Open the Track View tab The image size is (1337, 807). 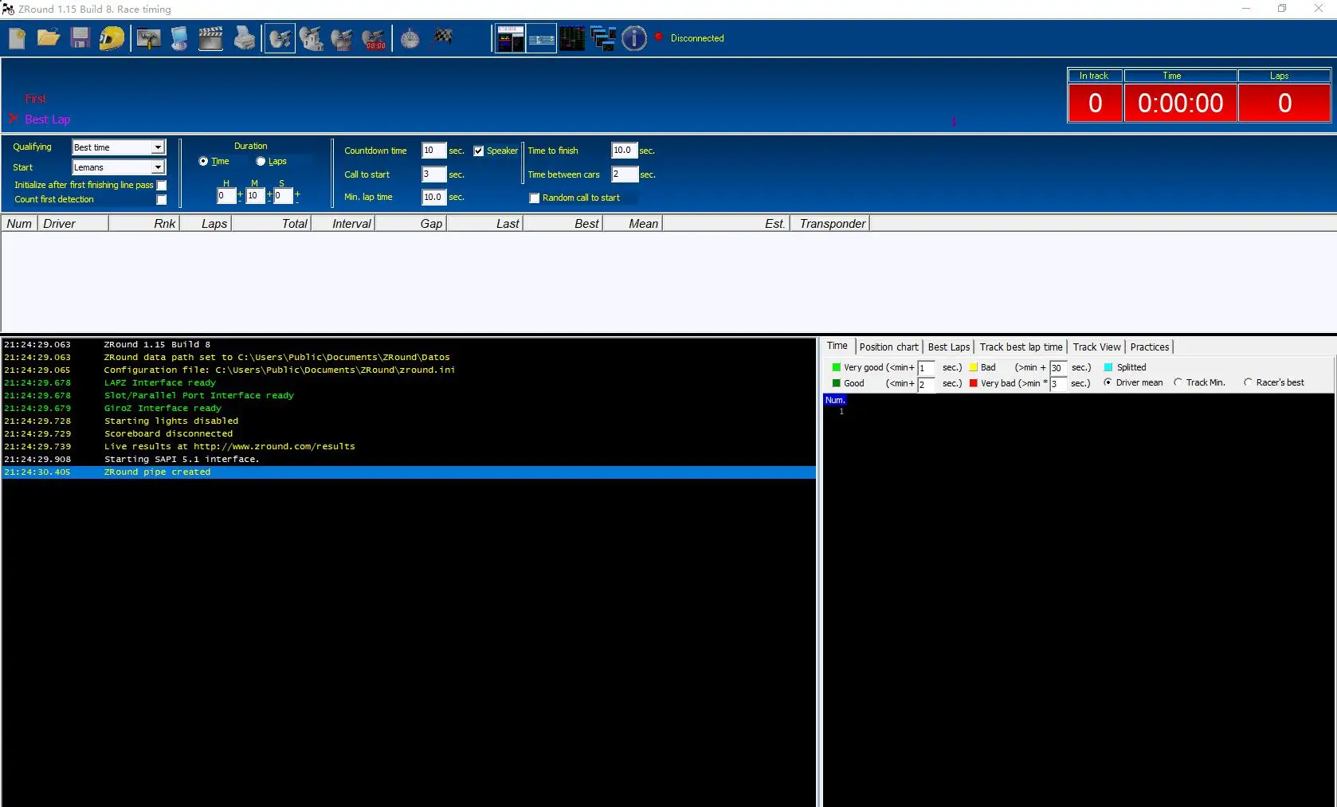tap(1096, 347)
